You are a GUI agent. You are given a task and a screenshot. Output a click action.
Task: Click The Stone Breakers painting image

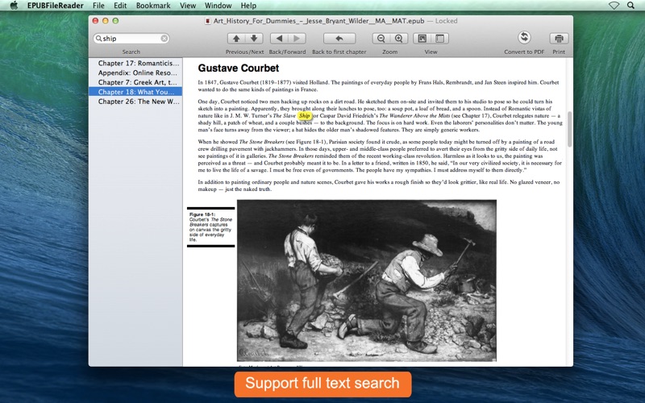(367, 280)
